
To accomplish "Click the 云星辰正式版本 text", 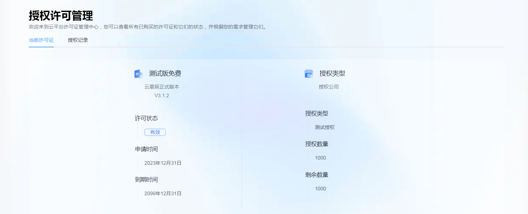I will (162, 87).
